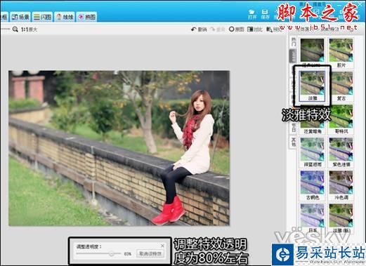
Task: Apply the 日系 effect thumbnail
Action: 313,218
